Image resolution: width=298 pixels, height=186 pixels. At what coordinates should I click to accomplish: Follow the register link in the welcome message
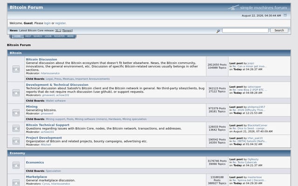pos(60,23)
